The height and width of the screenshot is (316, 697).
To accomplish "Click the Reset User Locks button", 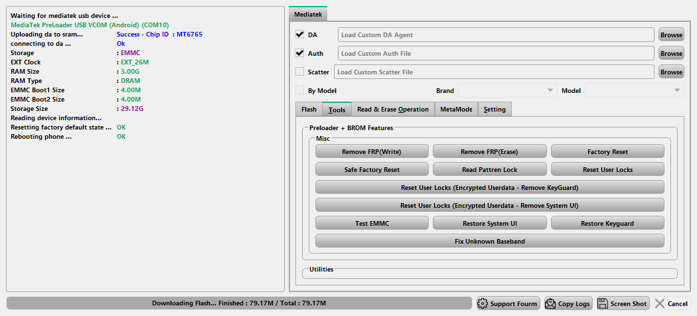I will (607, 169).
